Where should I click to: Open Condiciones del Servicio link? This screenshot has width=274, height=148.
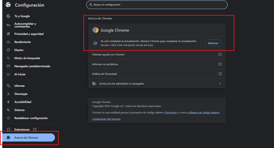106,119
